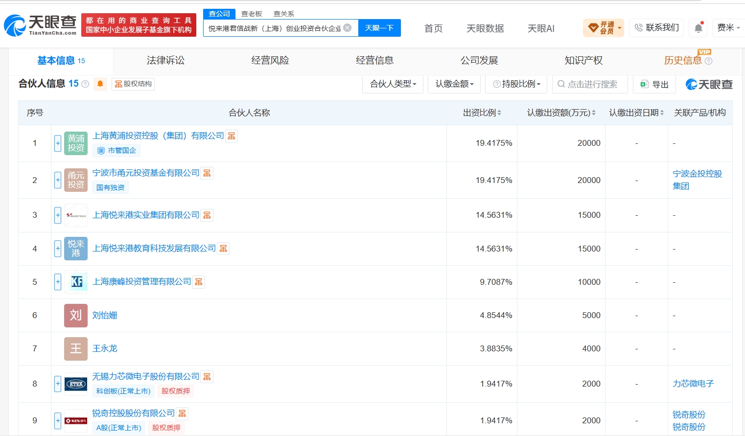Viewport: 745px width, 436px height.
Task: Expand row 9 锐奇控股 with plus
Action: coord(58,421)
